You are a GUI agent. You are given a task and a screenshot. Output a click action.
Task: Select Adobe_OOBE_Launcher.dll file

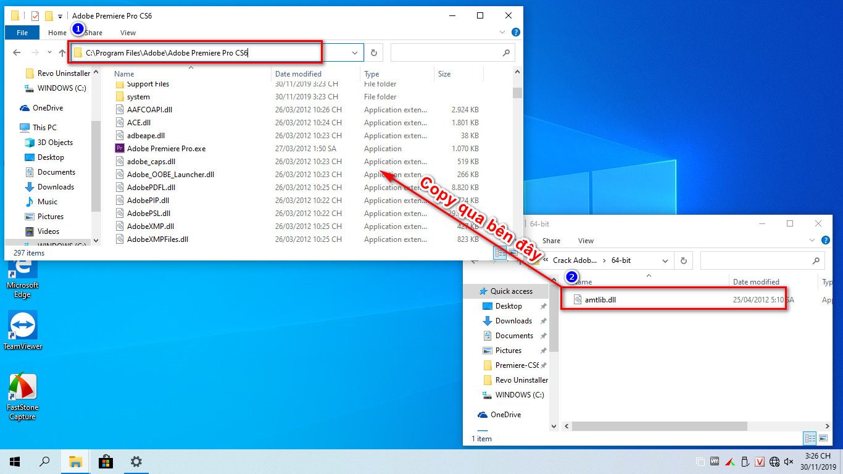point(170,175)
